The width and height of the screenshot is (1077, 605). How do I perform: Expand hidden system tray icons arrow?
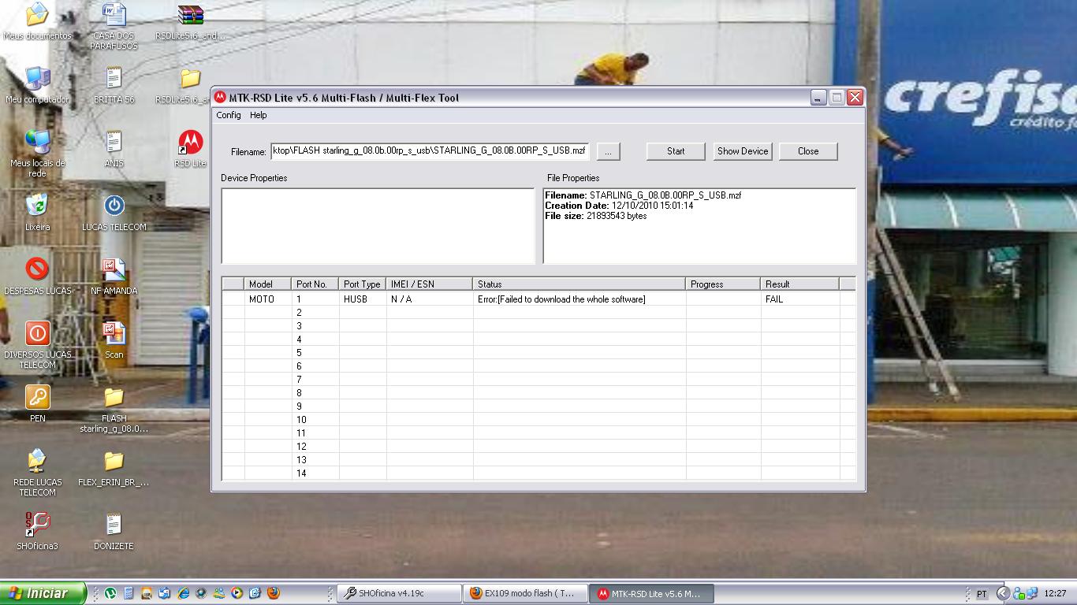click(1003, 593)
